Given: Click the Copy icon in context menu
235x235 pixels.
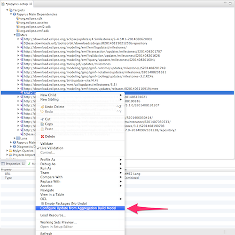Looking at the screenshot, I should click(x=42, y=124).
